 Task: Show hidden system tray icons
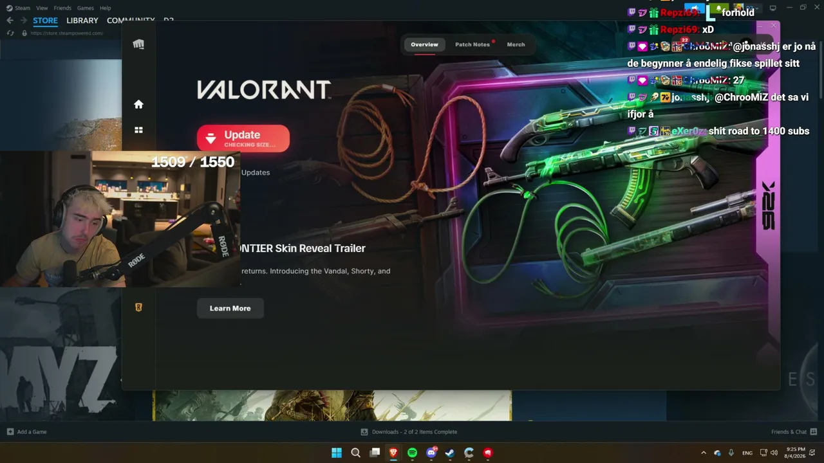click(704, 453)
